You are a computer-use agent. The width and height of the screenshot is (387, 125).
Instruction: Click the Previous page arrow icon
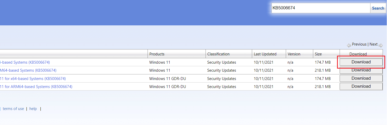click(349, 45)
